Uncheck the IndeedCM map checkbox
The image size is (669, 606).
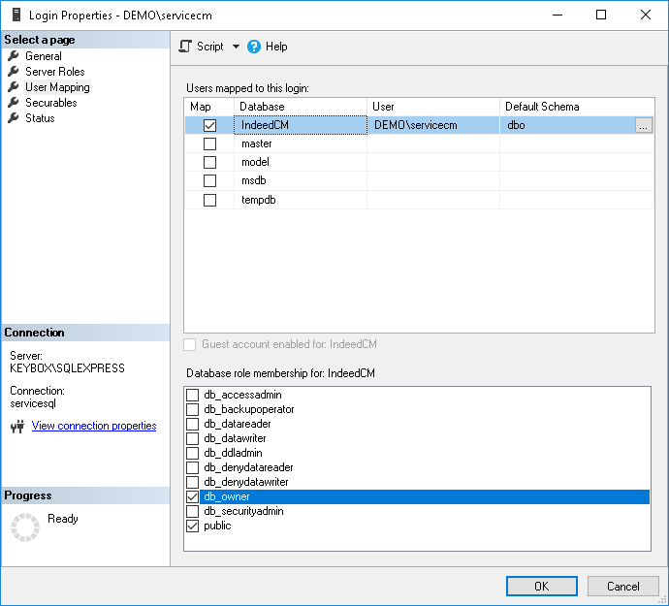pyautogui.click(x=209, y=125)
